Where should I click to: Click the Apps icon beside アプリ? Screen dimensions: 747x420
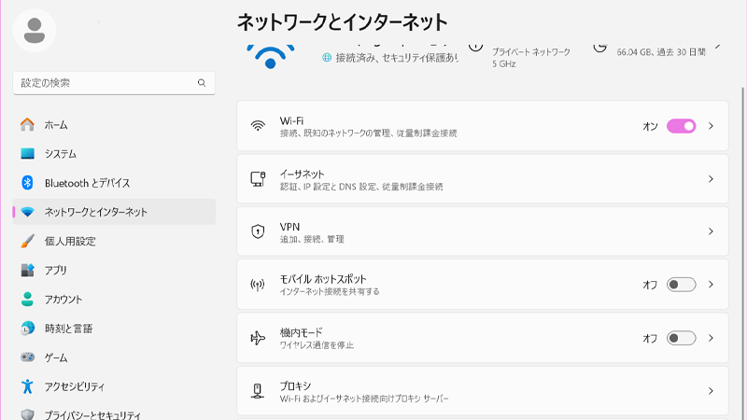click(x=27, y=270)
